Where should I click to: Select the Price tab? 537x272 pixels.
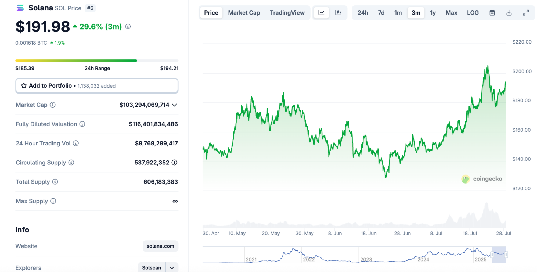211,13
